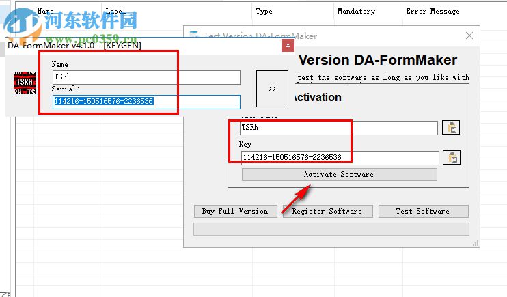Viewport: 507px width, 297px height.
Task: Close the Test Version DA-FormMaker dialog
Action: 469,36
